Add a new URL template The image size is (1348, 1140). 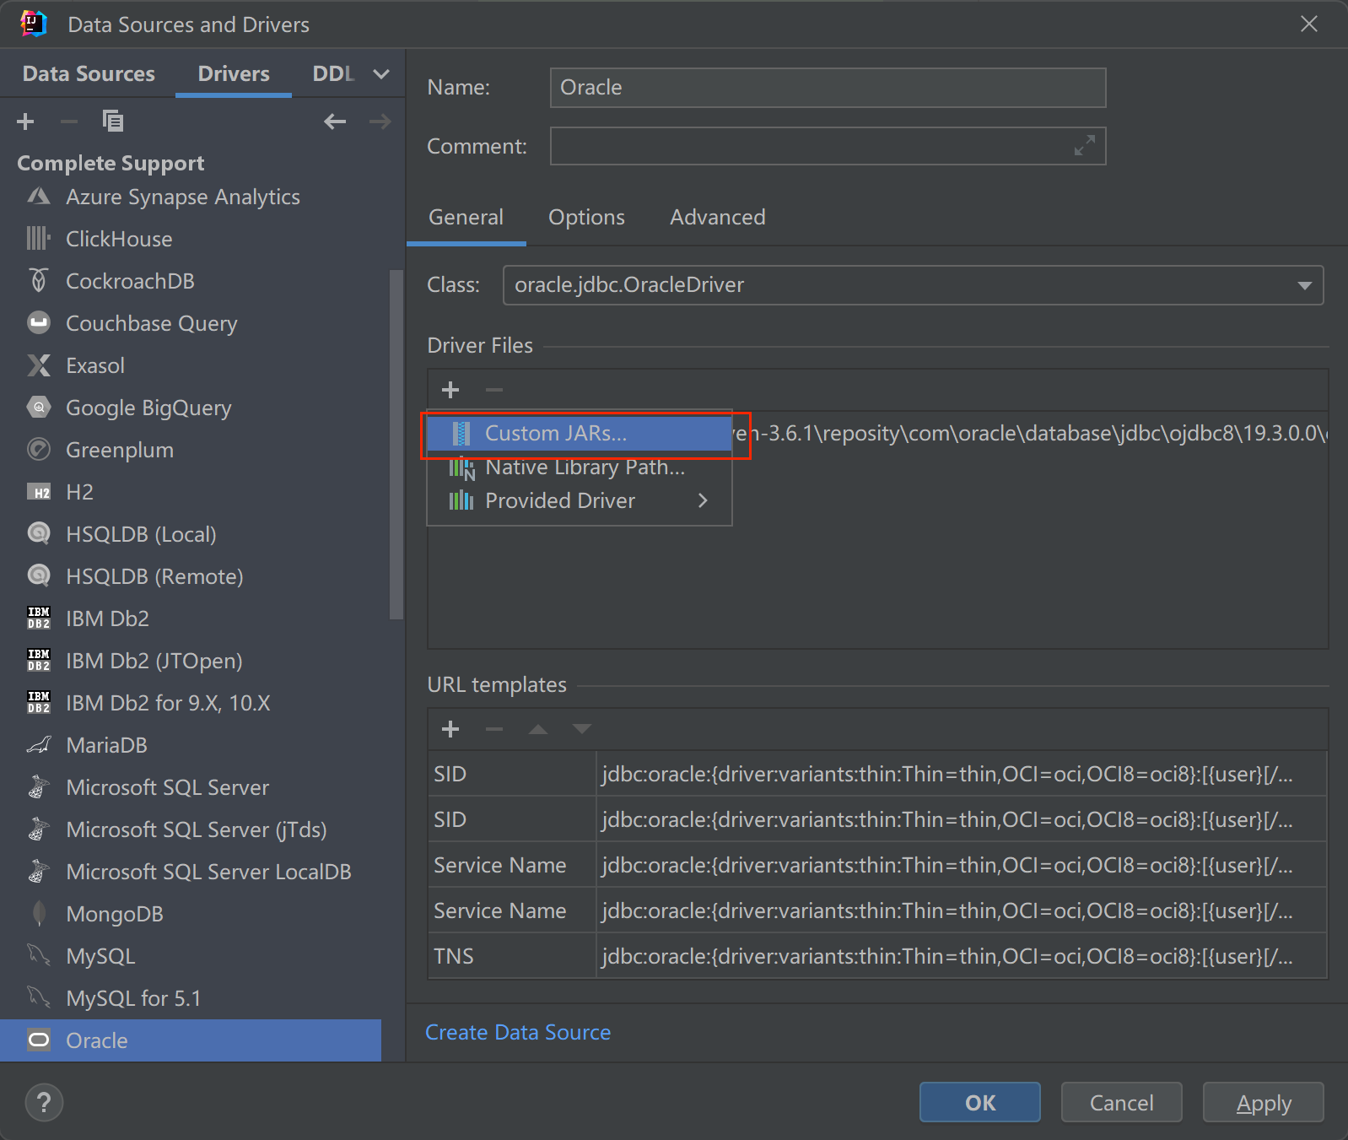coord(450,729)
